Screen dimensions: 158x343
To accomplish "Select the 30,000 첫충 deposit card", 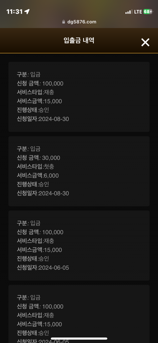I will coord(79,171).
